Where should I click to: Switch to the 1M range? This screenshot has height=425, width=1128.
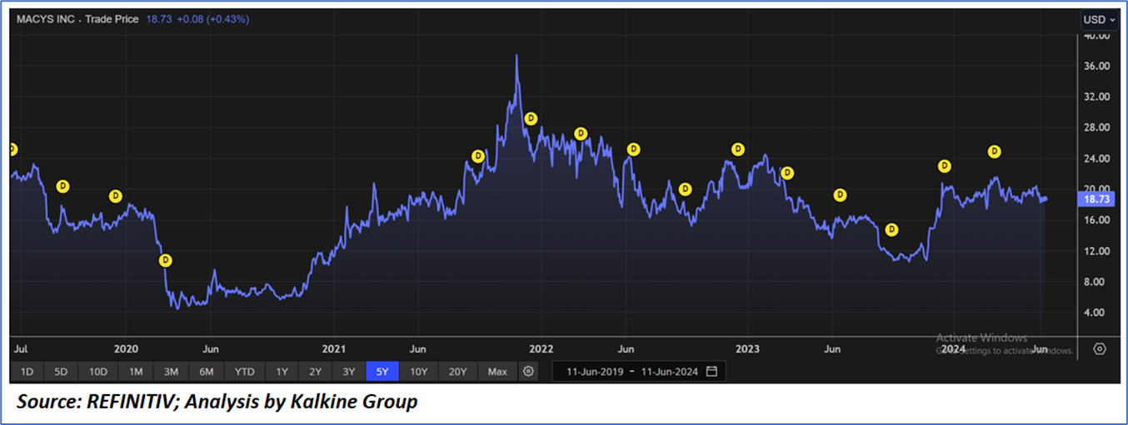(136, 371)
